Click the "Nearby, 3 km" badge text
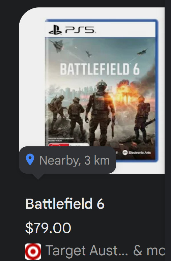This screenshot has height=261, width=171. (x=75, y=160)
